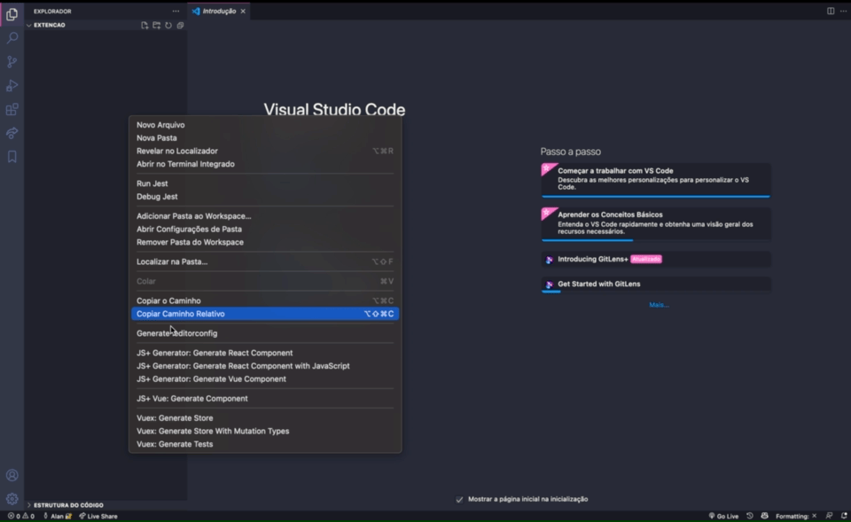Open Get Started with GitLens walkthrough

point(656,284)
